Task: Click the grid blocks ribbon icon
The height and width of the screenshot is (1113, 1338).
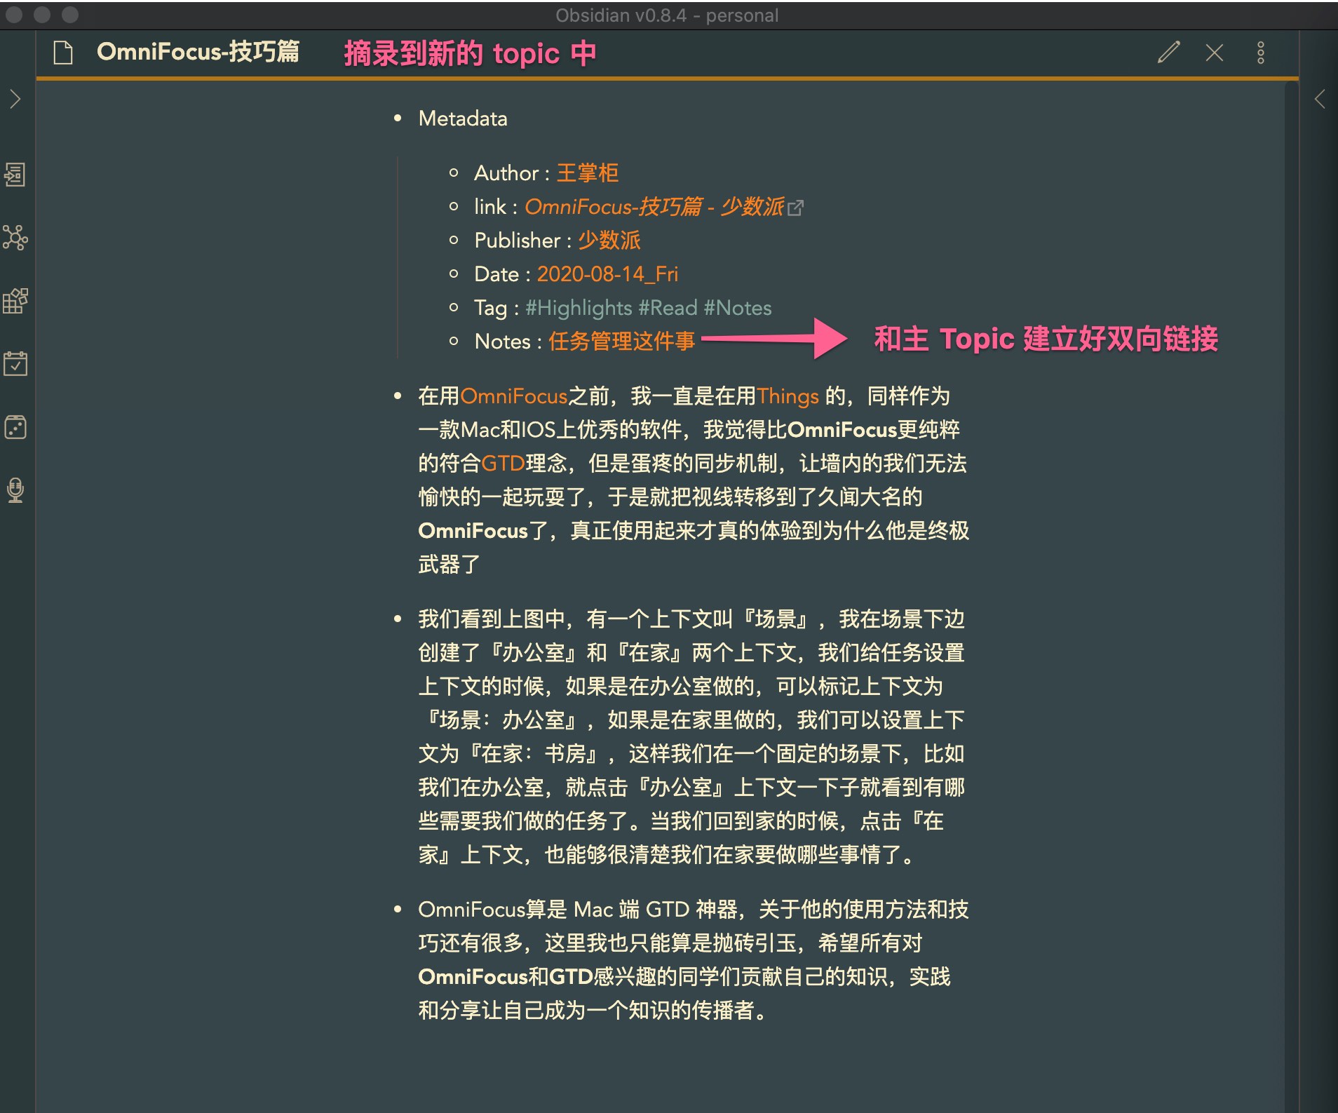Action: pos(15,301)
